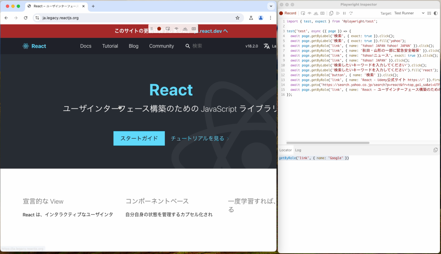Click Assert visibility eye icon in Inspector
The height and width of the screenshot is (254, 441).
click(310, 13)
